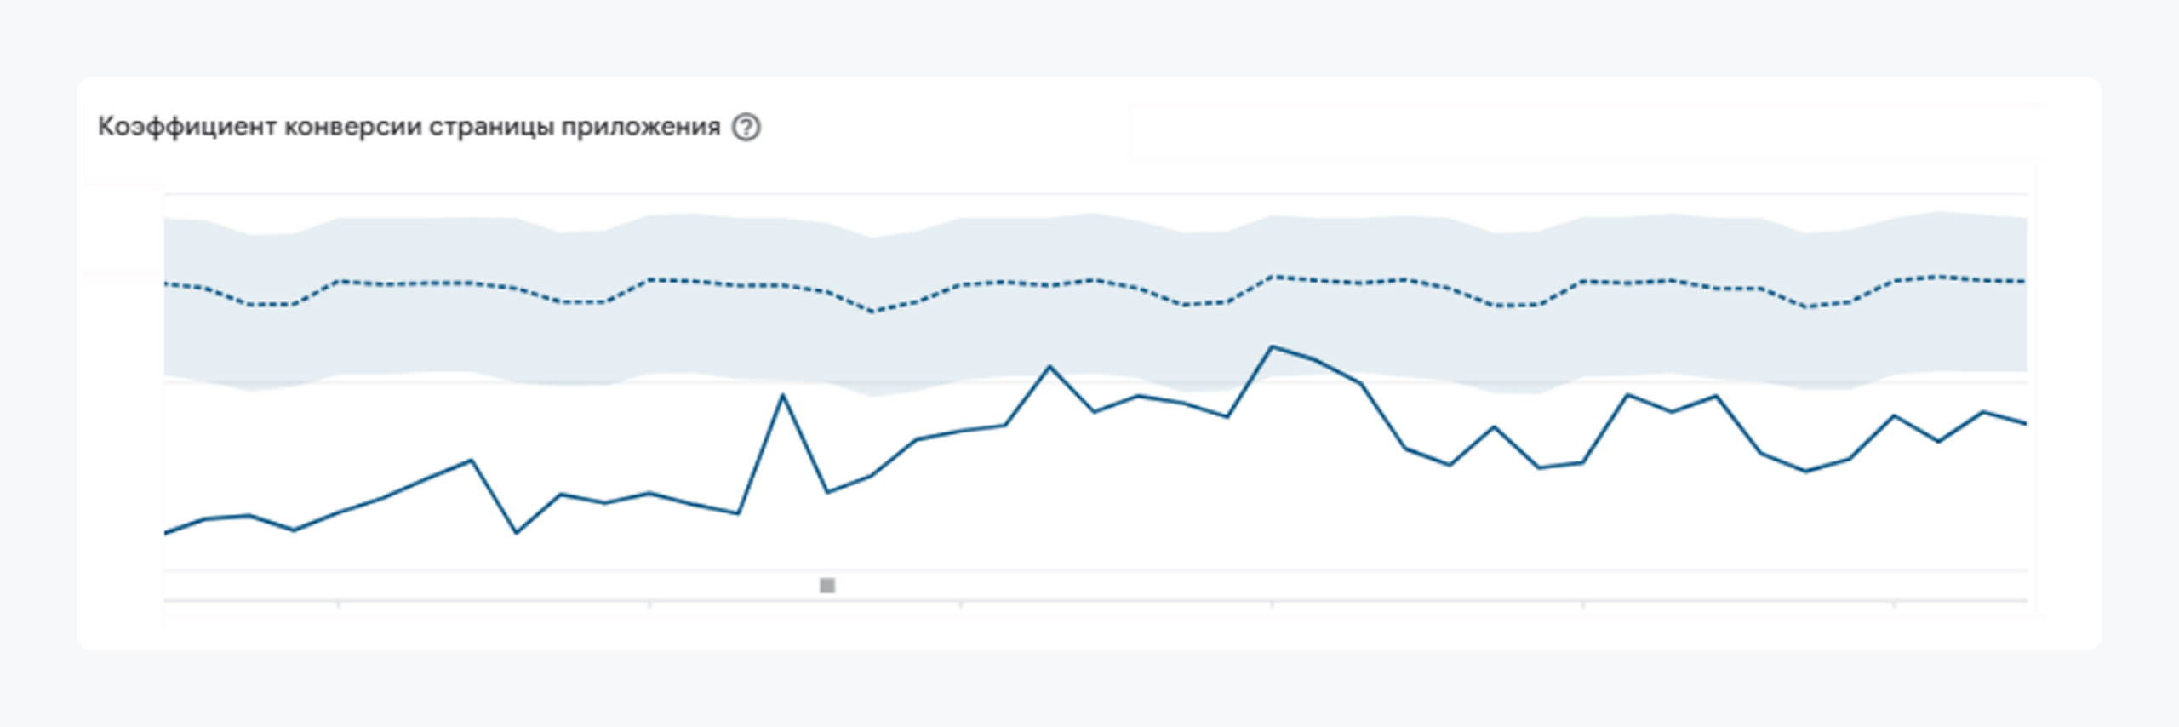Select the highest point of dotted line
The height and width of the screenshot is (727, 2179).
coord(1273,277)
